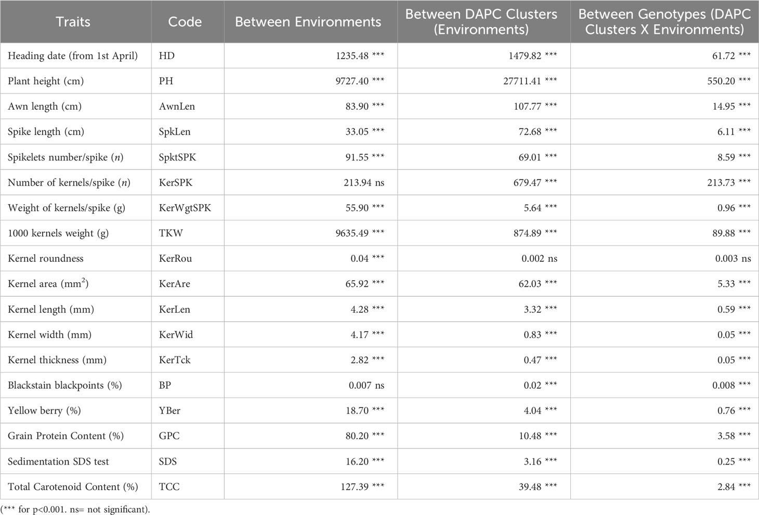
Task: Click the Between Genotypes column header
Action: (x=664, y=22)
